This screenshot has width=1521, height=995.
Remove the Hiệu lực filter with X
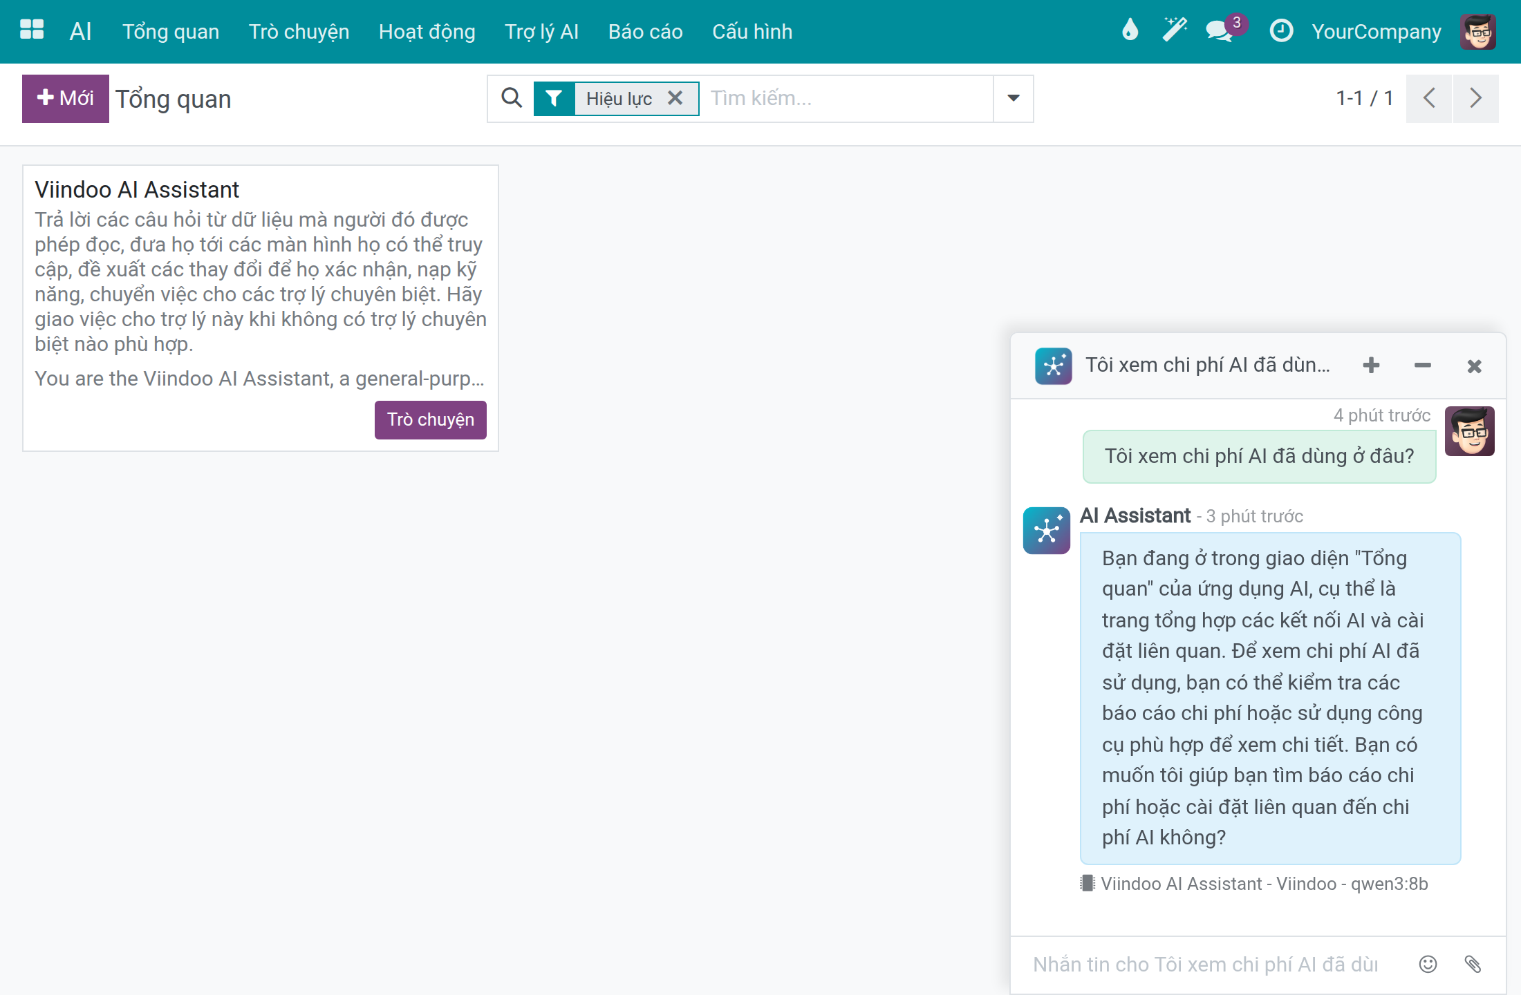click(x=675, y=98)
